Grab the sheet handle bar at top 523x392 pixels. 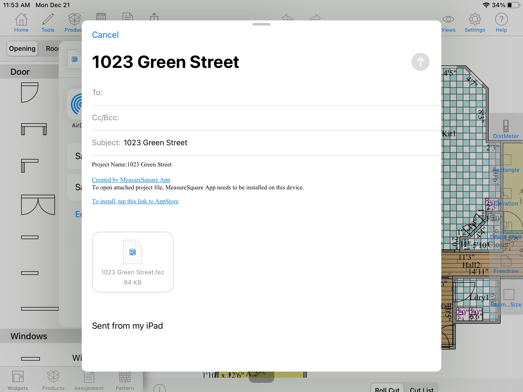pyautogui.click(x=261, y=24)
